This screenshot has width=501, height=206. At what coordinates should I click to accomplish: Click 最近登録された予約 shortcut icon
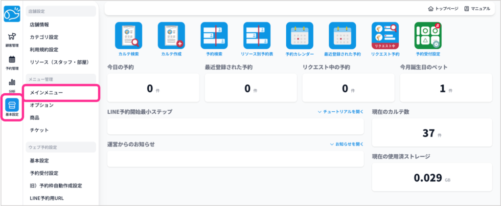(x=342, y=36)
